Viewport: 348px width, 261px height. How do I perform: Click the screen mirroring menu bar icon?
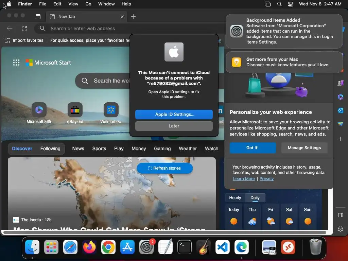coord(268,4)
